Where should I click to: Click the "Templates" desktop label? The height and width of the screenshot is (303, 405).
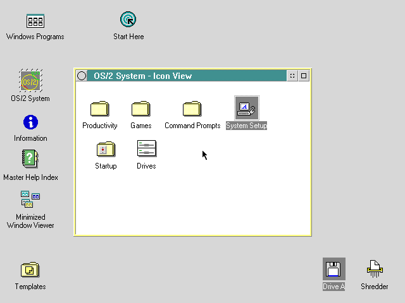click(x=30, y=287)
